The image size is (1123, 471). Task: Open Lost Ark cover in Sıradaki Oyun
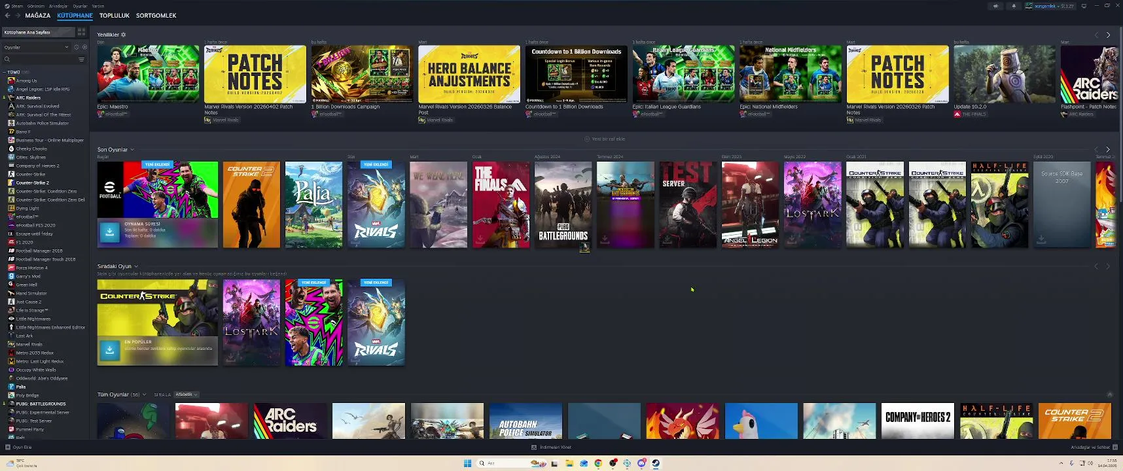pyautogui.click(x=251, y=323)
